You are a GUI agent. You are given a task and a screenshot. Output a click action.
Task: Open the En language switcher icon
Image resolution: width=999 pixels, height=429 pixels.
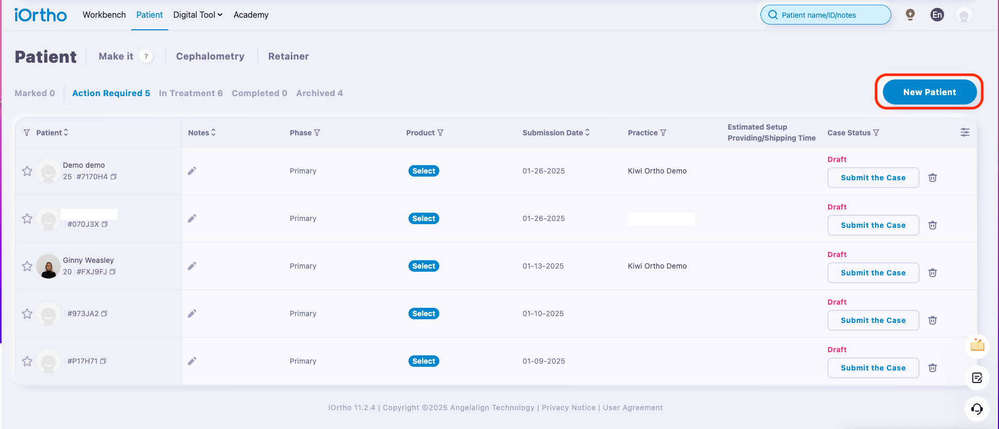point(937,15)
